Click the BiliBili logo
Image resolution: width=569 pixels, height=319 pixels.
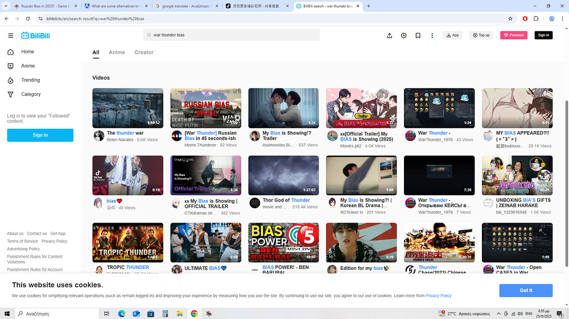tap(35, 36)
